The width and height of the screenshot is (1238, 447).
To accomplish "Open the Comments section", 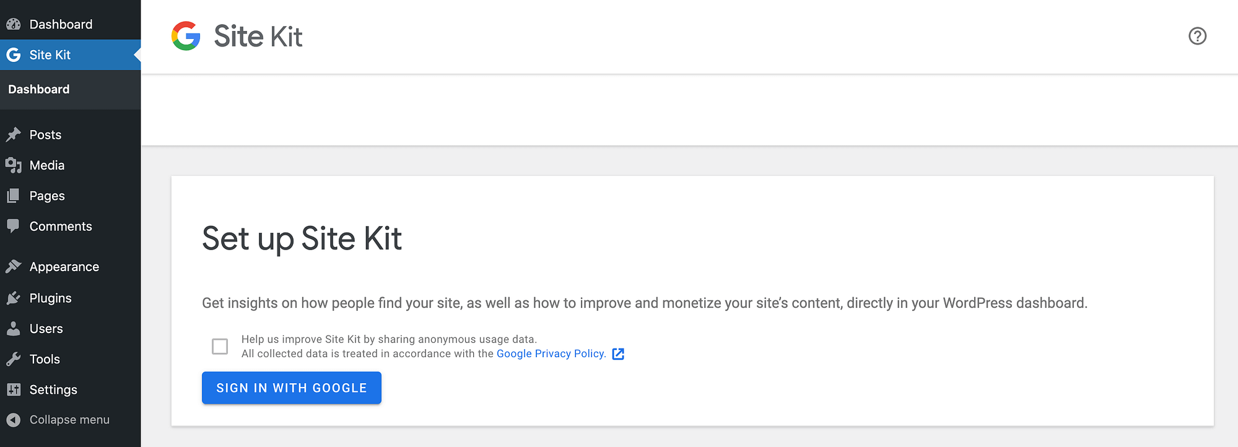I will 71,226.
